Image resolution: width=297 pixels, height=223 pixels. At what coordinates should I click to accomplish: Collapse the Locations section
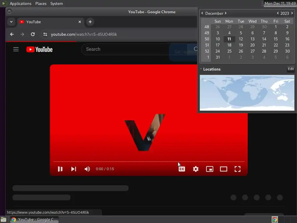pyautogui.click(x=201, y=69)
